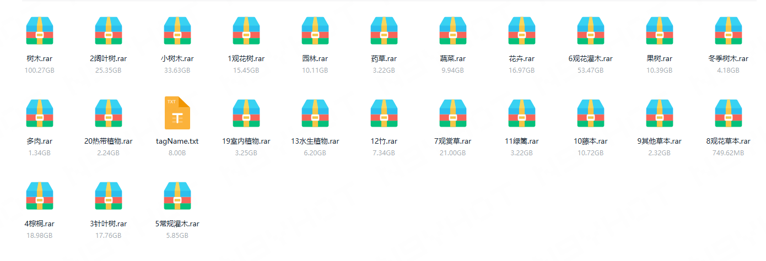Image resolution: width=766 pixels, height=261 pixels.
Task: Click the file name 20热带植物.rar
Action: 109,142
